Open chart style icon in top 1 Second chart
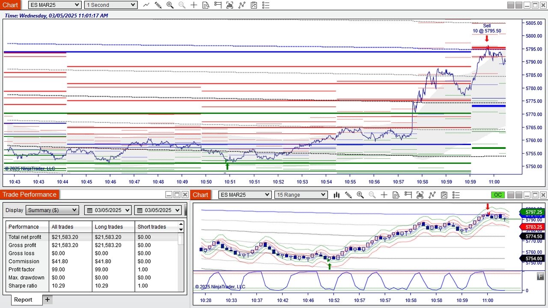The height and width of the screenshot is (308, 548). 146,5
